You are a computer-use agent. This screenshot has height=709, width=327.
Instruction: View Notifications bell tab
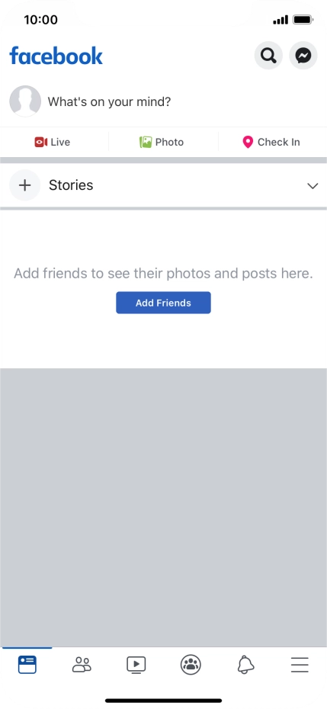(x=245, y=665)
